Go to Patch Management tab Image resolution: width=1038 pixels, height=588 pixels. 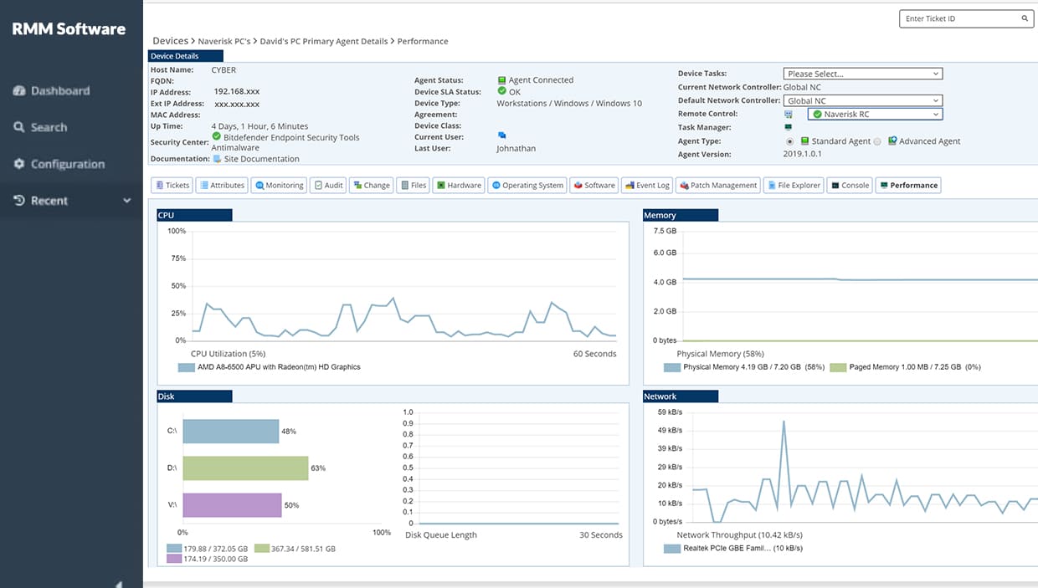[717, 185]
